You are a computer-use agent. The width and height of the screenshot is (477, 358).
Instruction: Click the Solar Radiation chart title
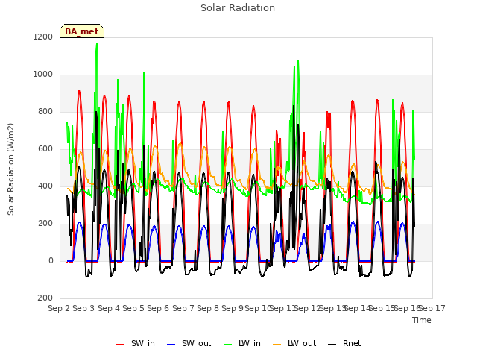click(238, 7)
